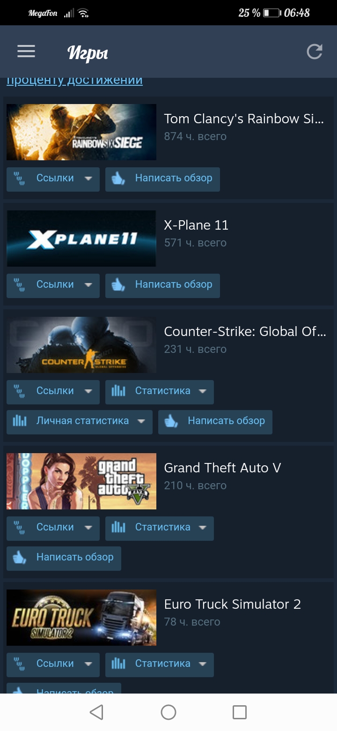This screenshot has height=731, width=337.
Task: Tap bar chart icon for Counter-Strike Статистика
Action: tap(118, 391)
